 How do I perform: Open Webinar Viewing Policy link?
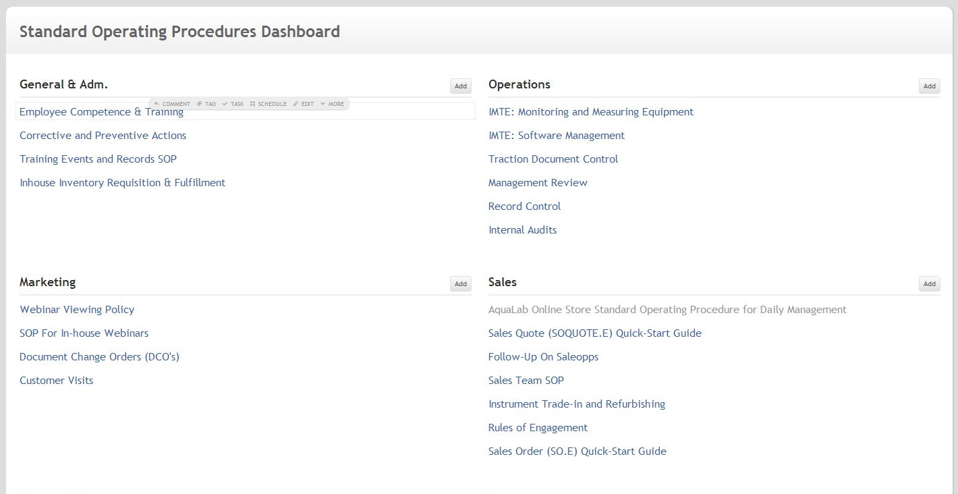click(x=77, y=310)
